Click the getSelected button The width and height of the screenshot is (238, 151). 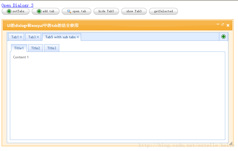[x=163, y=11]
